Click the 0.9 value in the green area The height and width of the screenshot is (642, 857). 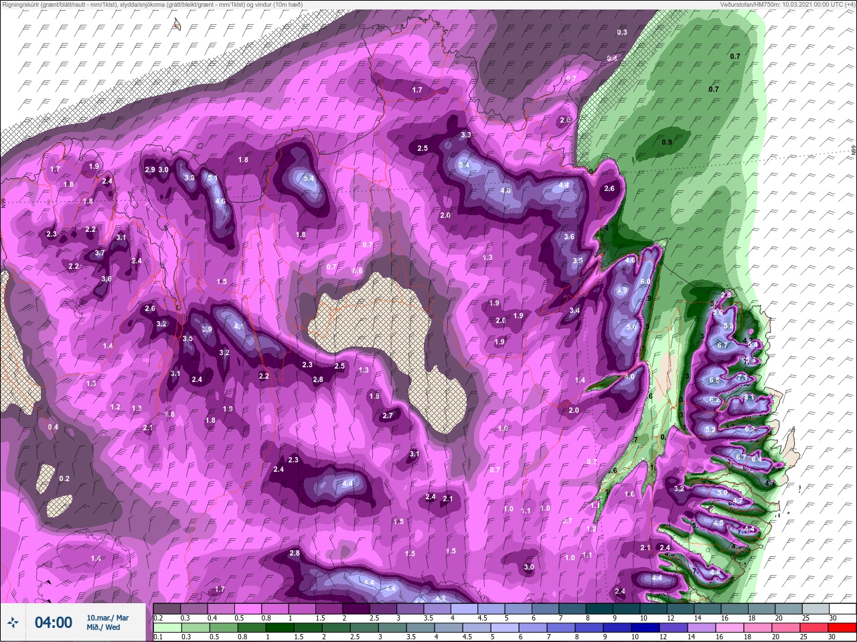click(667, 142)
